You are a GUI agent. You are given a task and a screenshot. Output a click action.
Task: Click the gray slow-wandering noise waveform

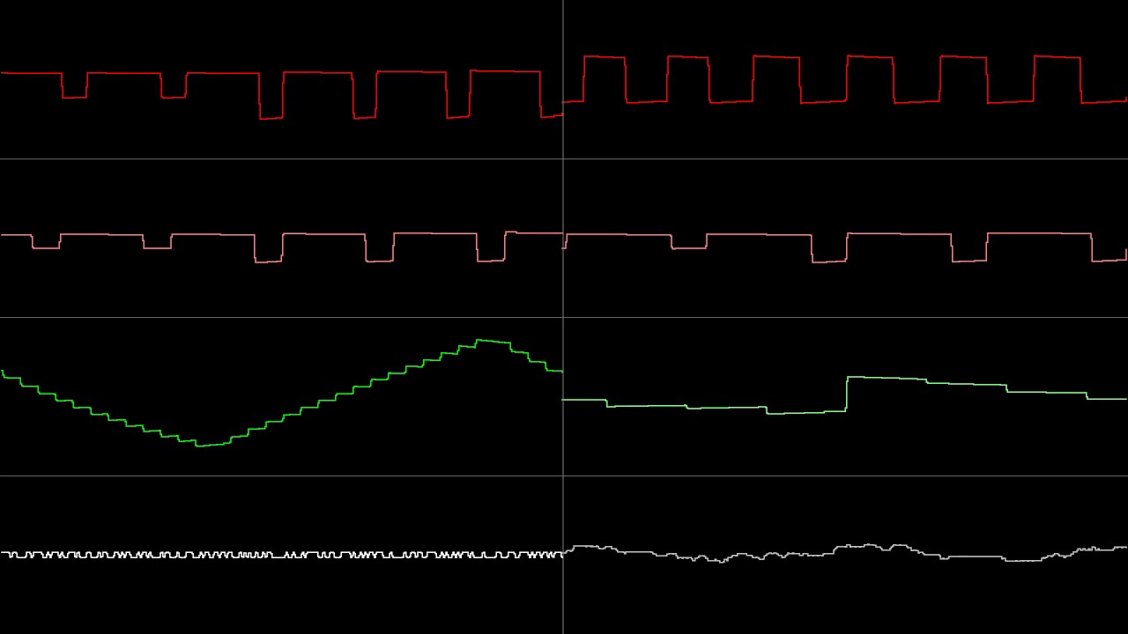[846, 553]
